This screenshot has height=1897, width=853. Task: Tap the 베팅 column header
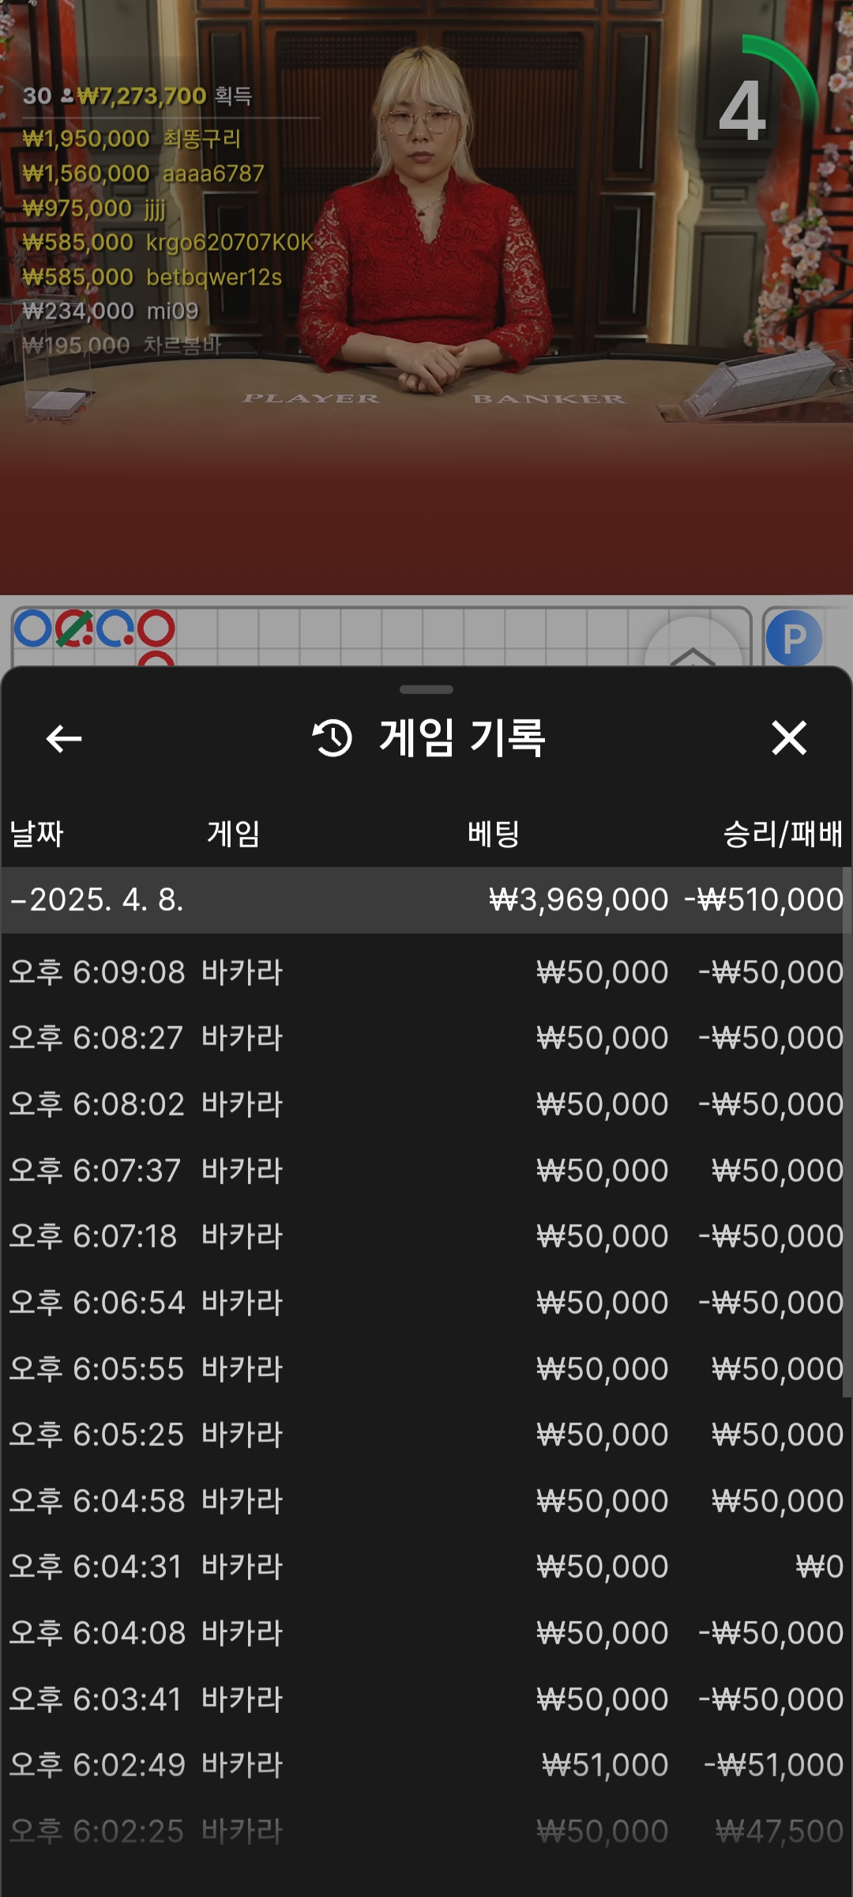click(494, 834)
